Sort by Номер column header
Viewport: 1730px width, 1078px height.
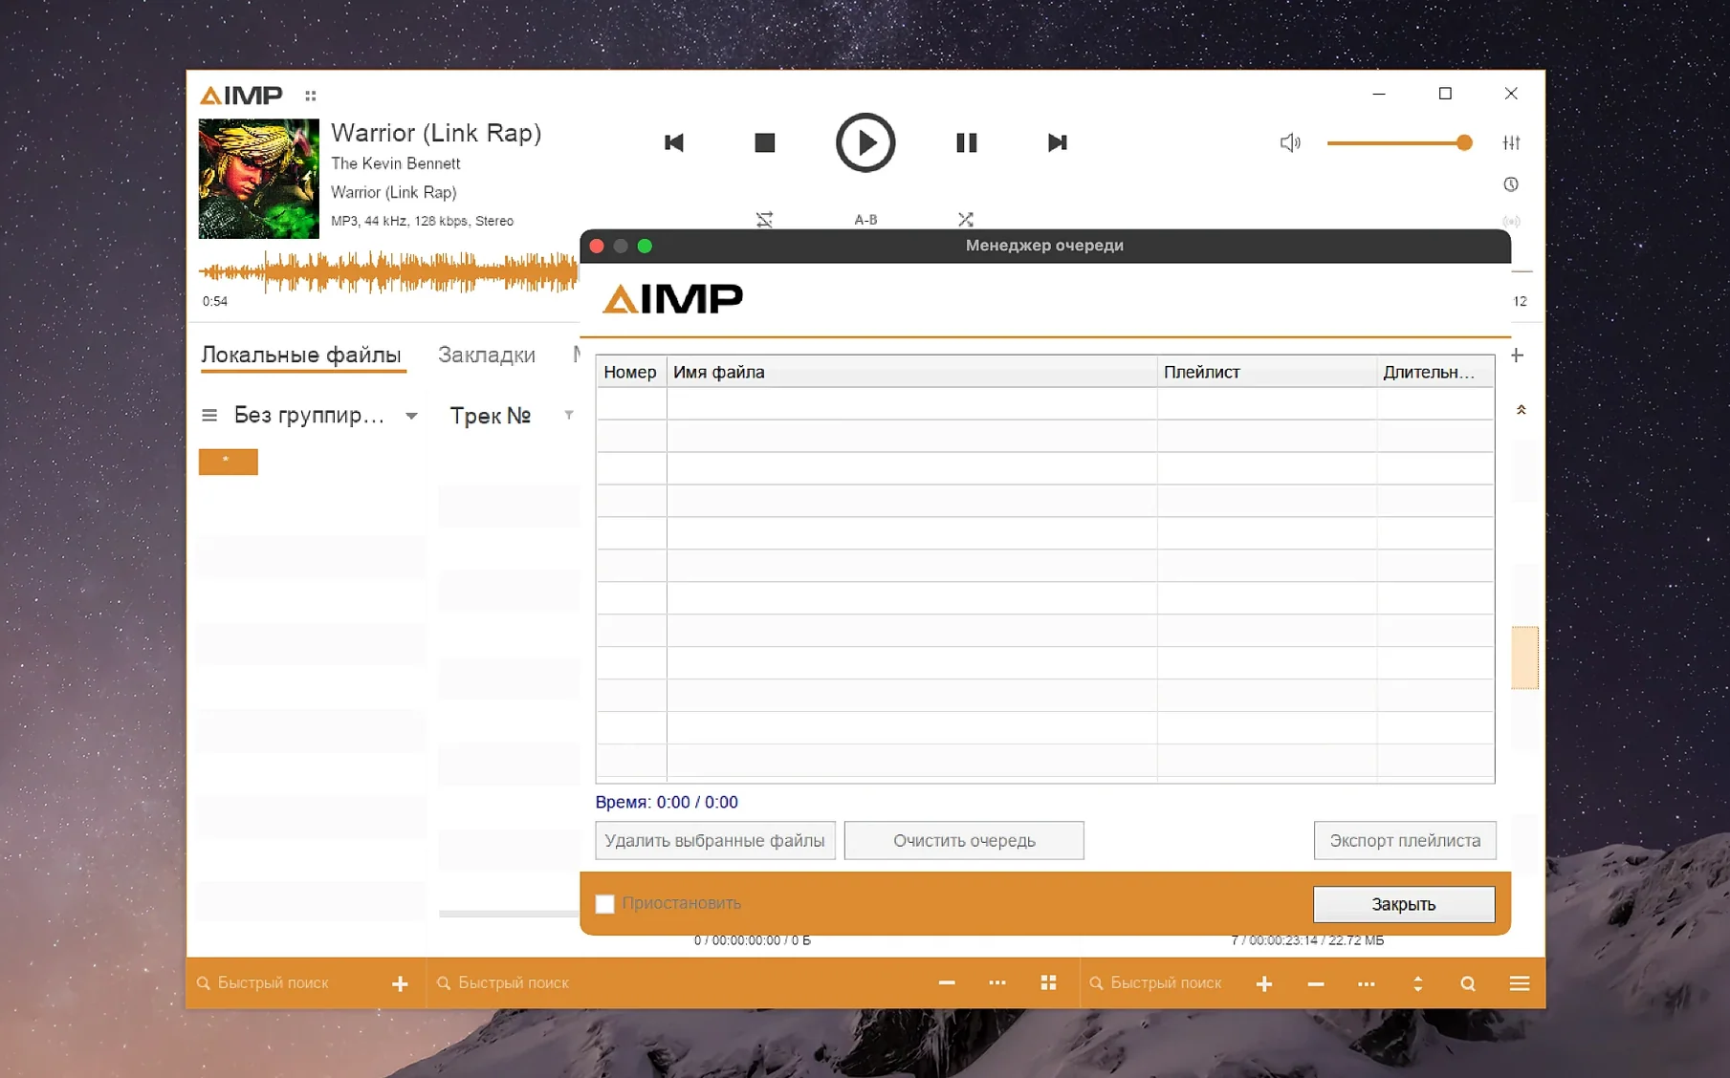[631, 373]
